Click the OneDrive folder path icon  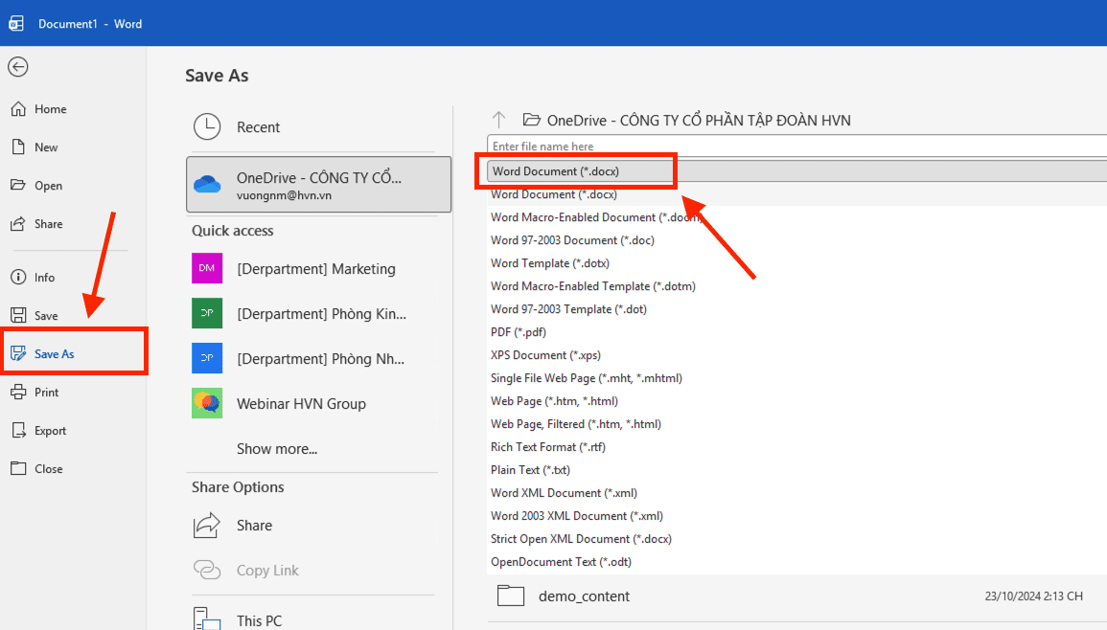532,120
